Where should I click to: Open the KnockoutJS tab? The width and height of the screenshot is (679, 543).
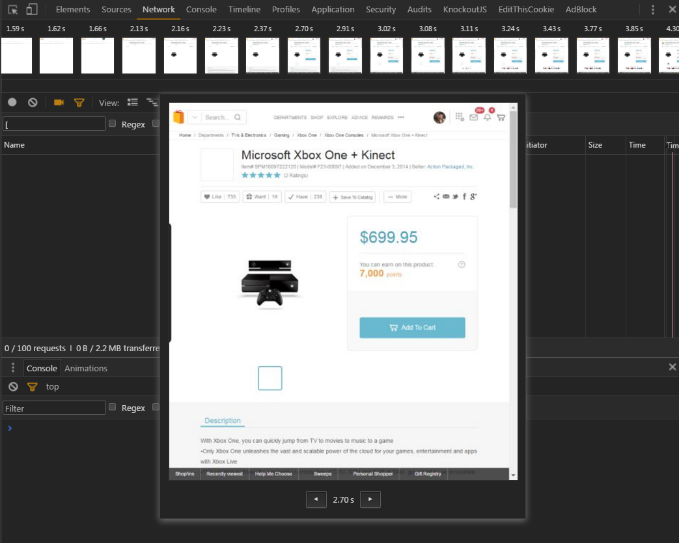(465, 10)
